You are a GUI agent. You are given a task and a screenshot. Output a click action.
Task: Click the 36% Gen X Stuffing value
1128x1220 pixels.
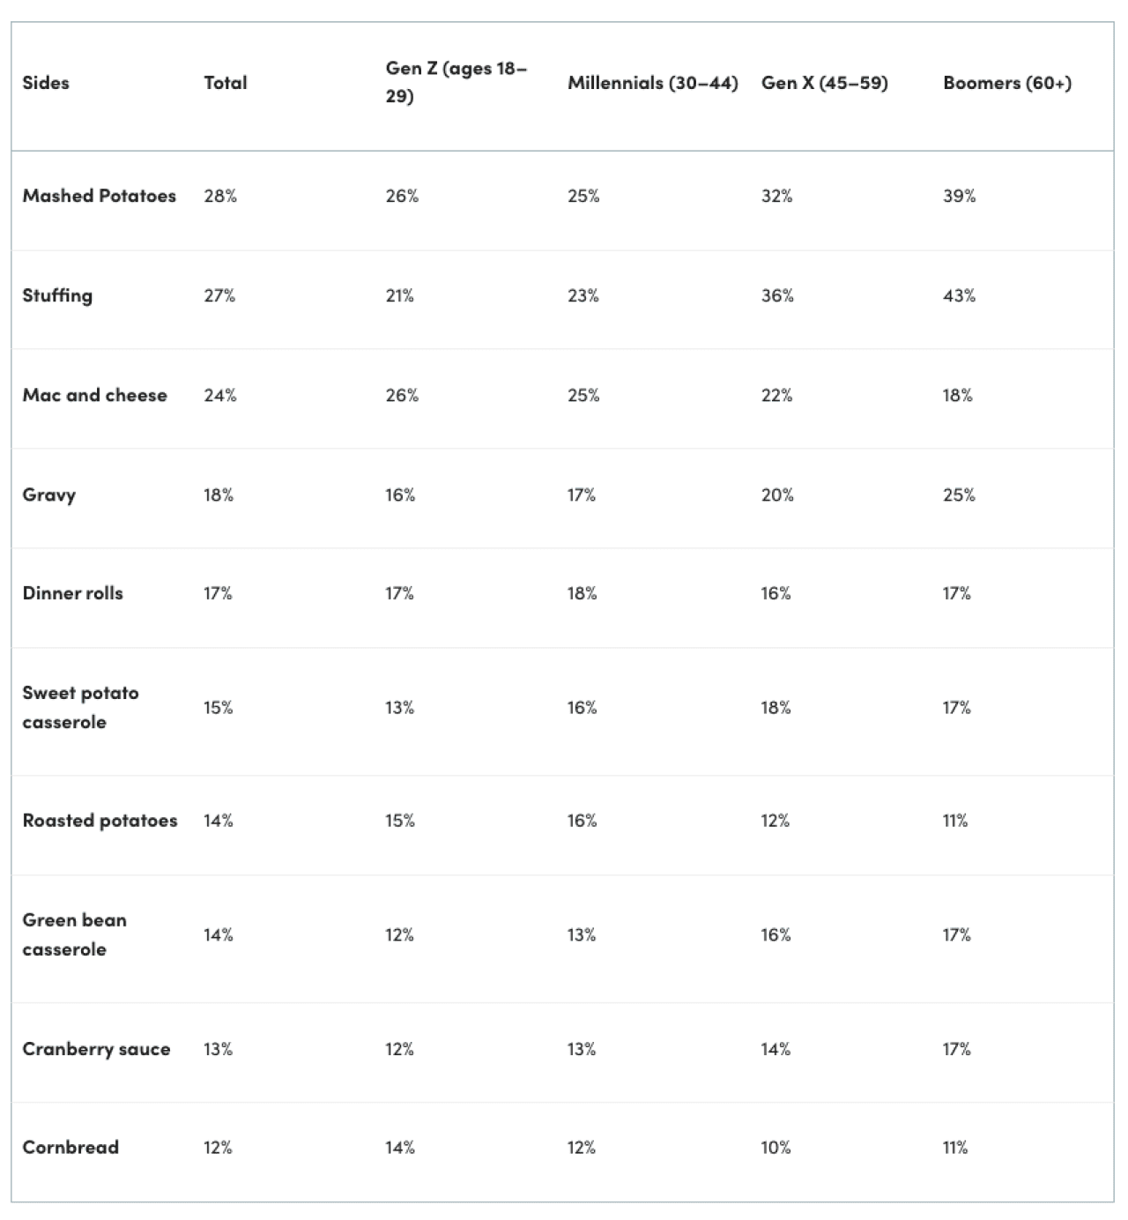click(x=777, y=295)
